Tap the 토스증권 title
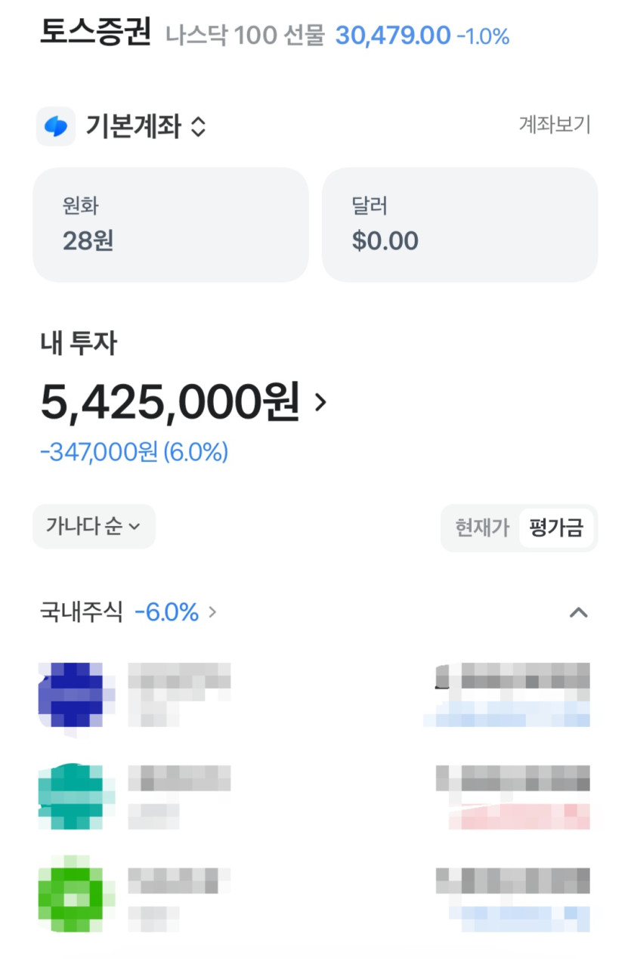The width and height of the screenshot is (631, 959). [x=96, y=33]
